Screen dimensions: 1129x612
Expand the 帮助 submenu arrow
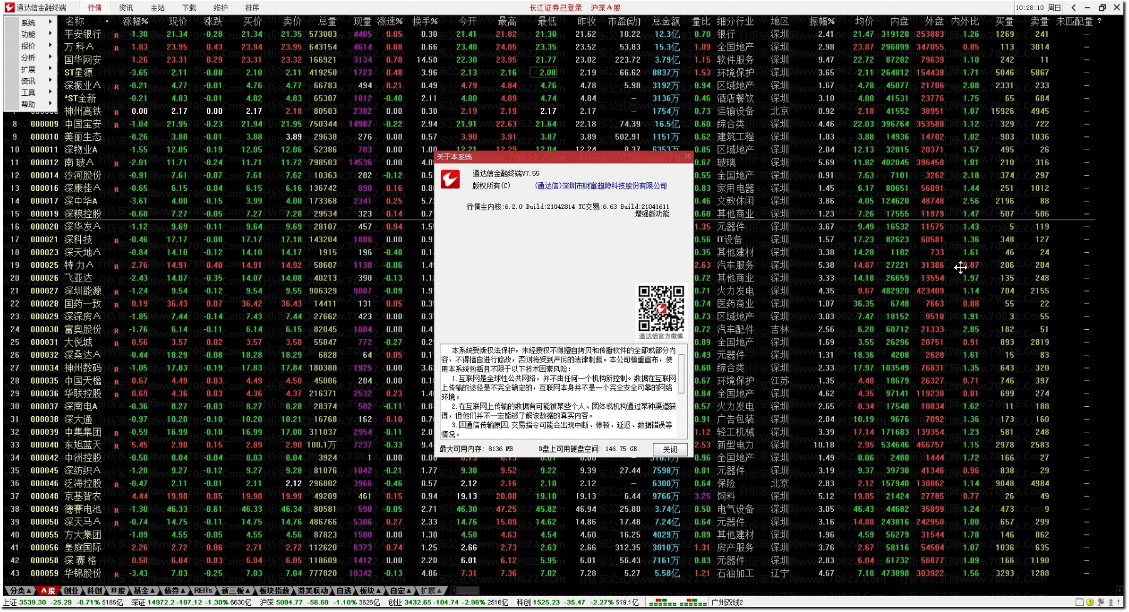(x=50, y=104)
